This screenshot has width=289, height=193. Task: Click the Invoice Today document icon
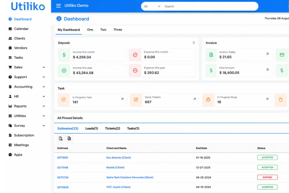tap(211, 55)
